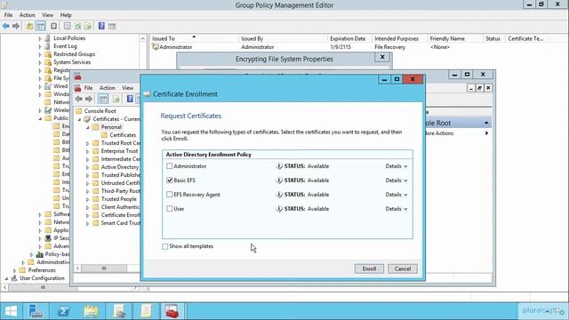
Task: Open File Explorer from the taskbar
Action: pos(91,311)
